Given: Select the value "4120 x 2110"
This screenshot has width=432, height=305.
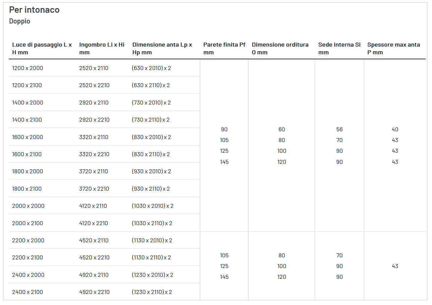Looking at the screenshot, I should [x=93, y=206].
